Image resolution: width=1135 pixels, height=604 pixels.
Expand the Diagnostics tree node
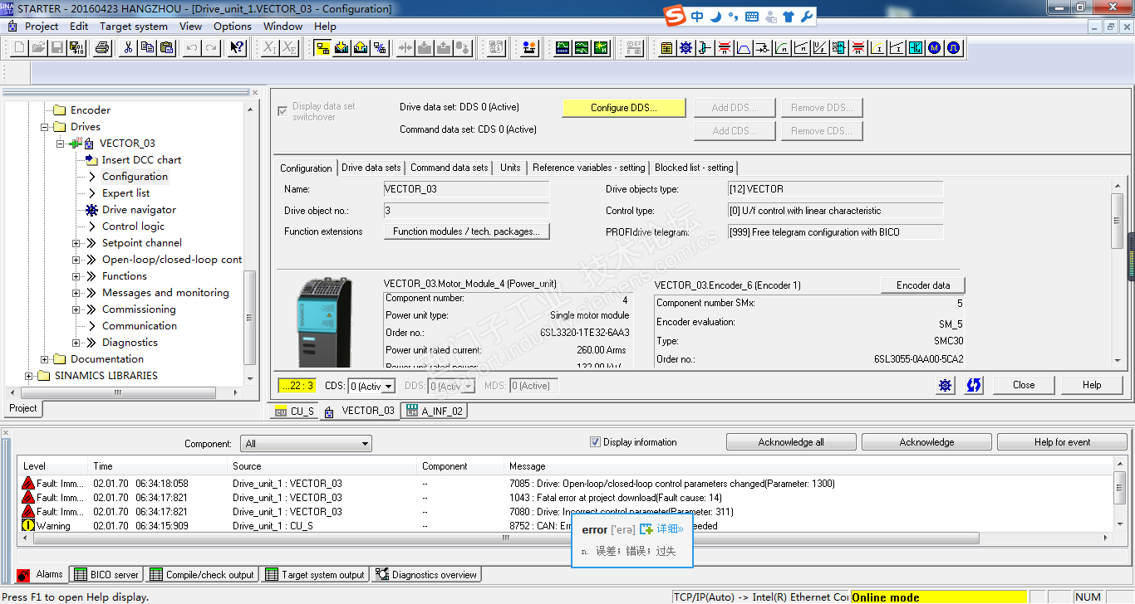coord(76,343)
